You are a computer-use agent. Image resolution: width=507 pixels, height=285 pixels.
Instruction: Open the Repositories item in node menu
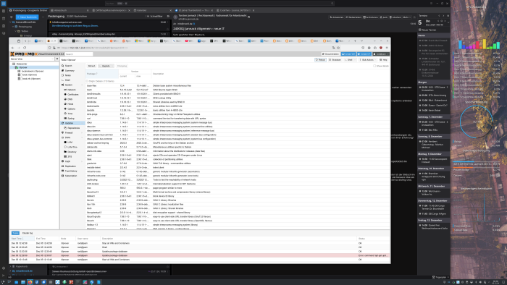coord(73,128)
